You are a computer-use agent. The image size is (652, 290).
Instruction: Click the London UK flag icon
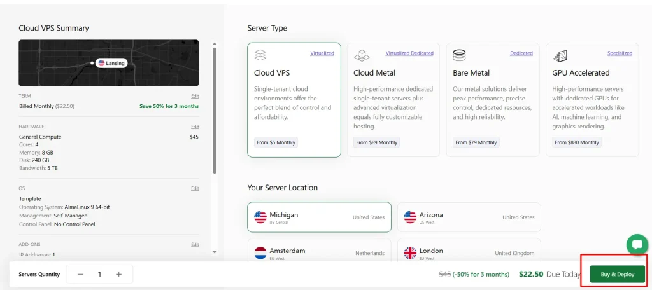pyautogui.click(x=411, y=253)
